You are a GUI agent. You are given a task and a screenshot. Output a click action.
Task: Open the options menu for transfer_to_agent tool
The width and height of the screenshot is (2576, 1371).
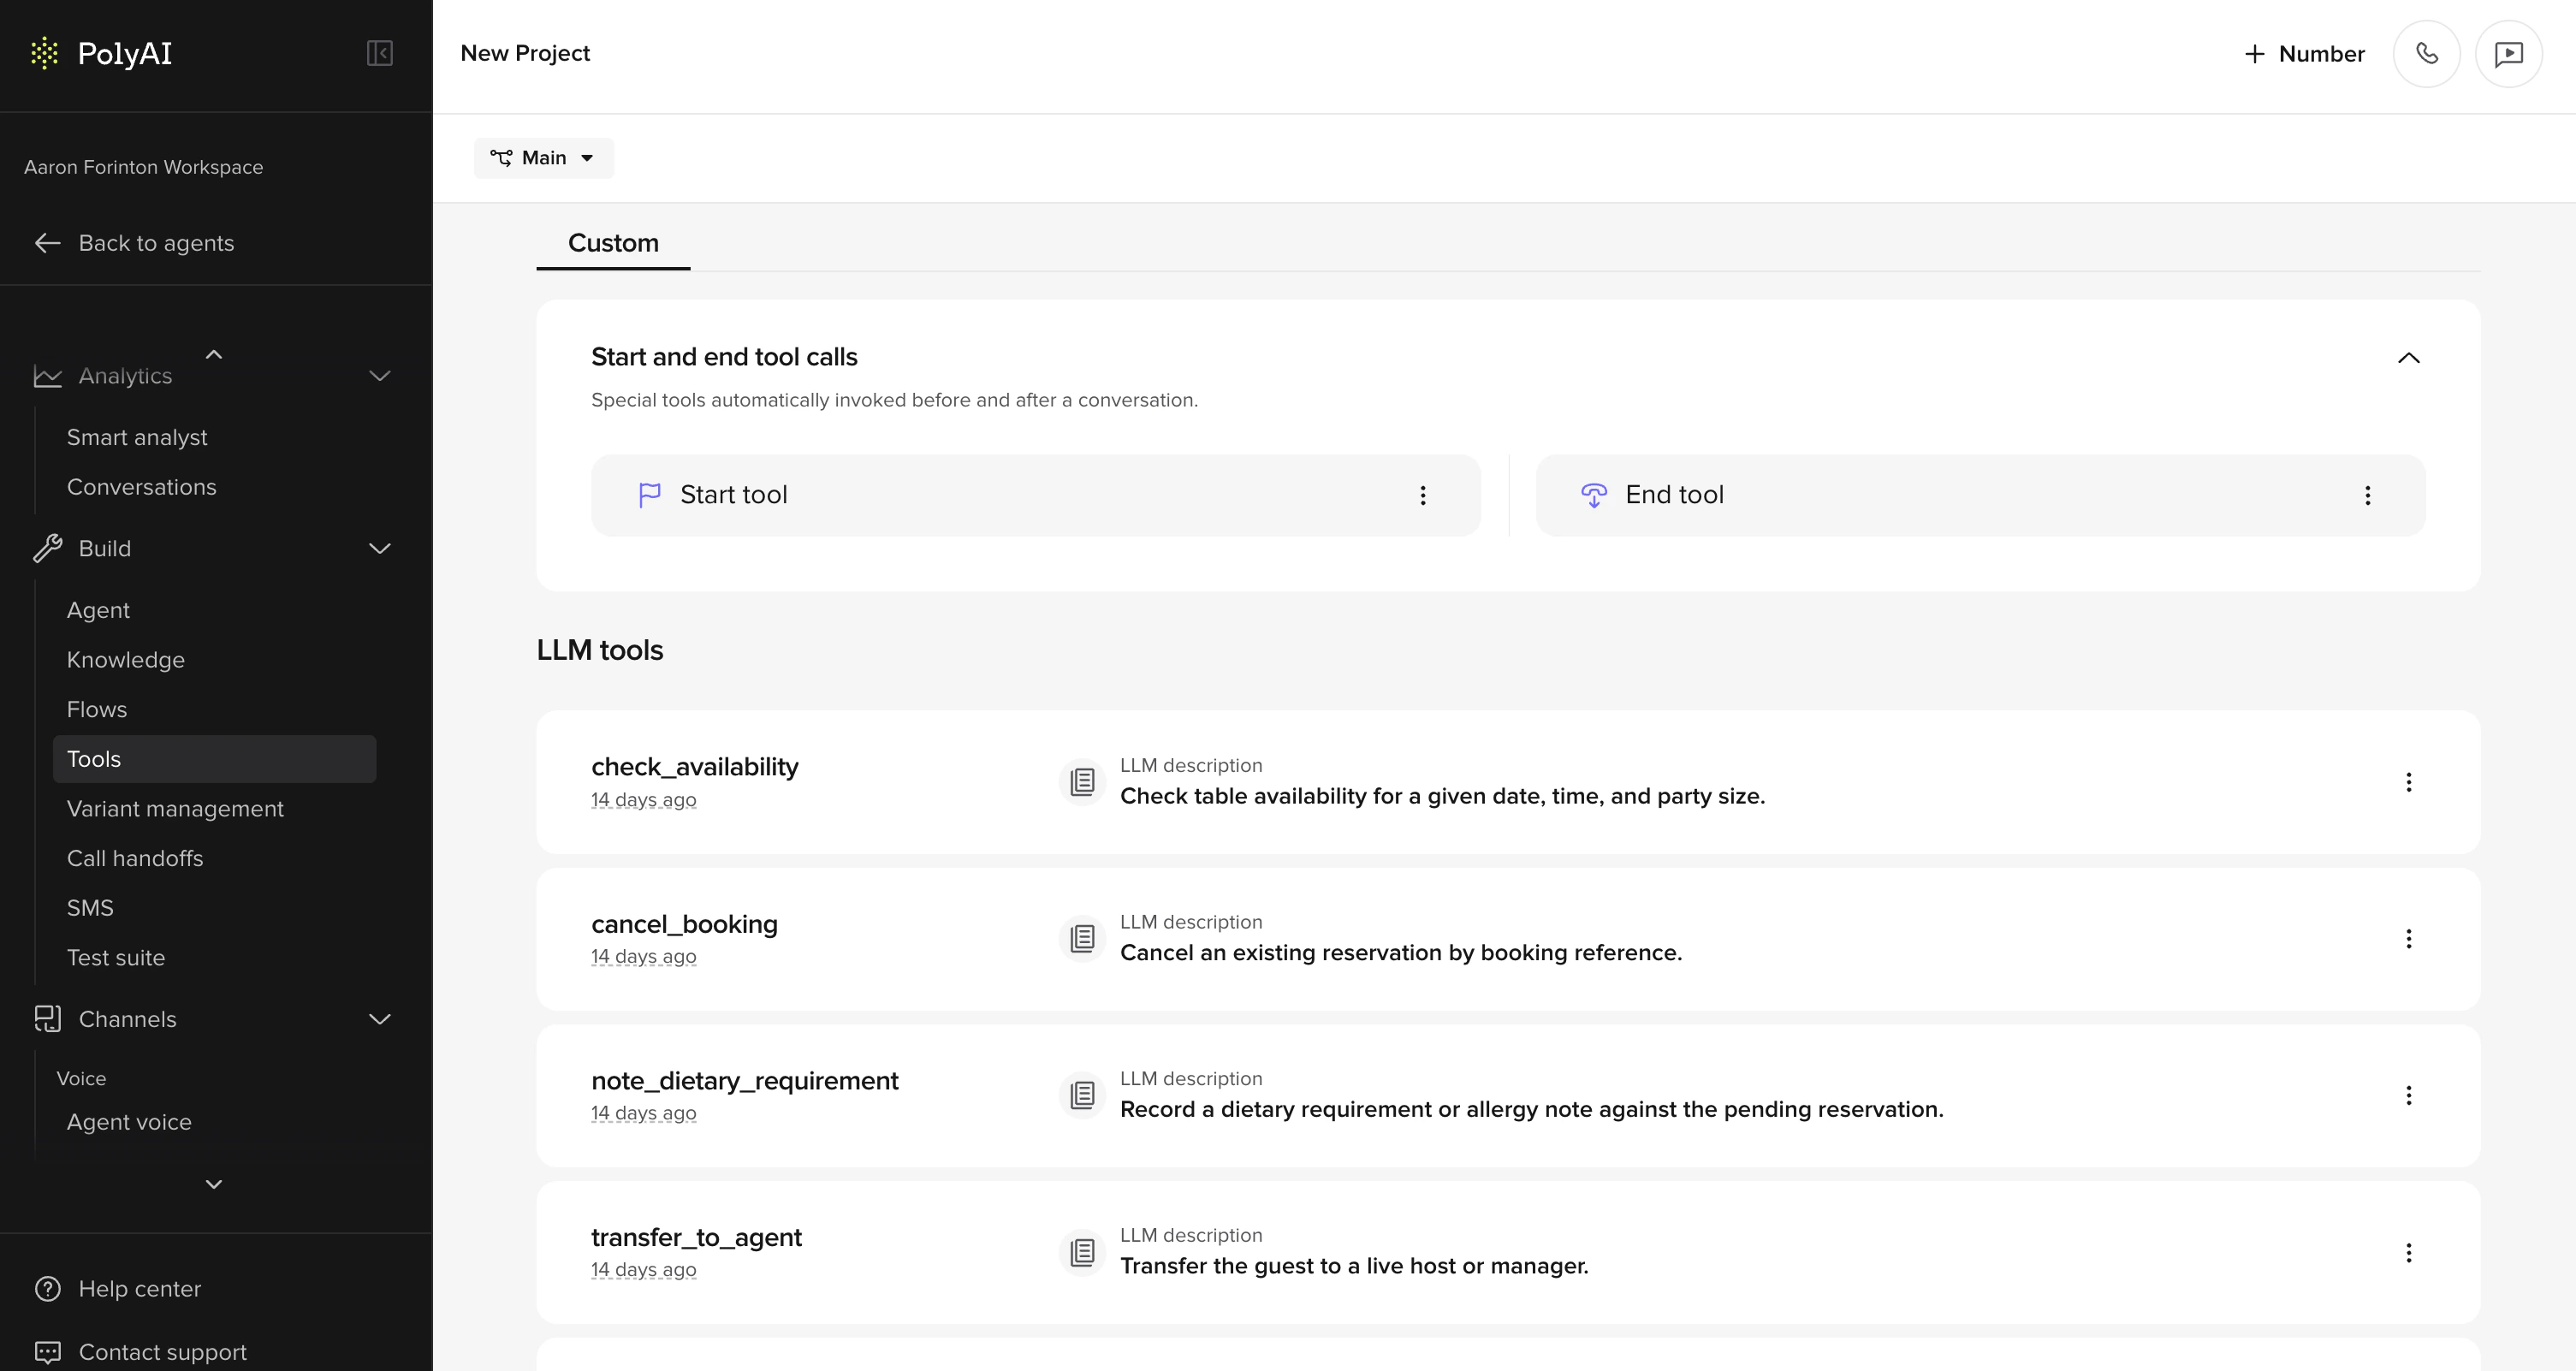point(2409,1251)
